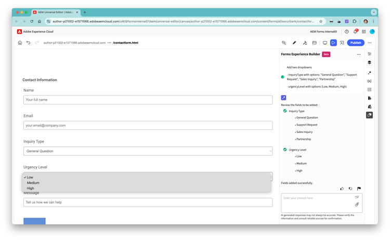390x240 pixels.
Task: Open a new browser tab
Action: click(x=85, y=12)
